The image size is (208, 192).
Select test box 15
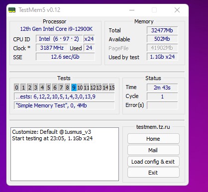click(x=112, y=88)
